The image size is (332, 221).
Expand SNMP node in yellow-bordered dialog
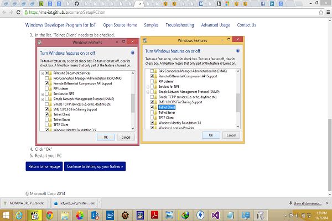[x=148, y=92]
